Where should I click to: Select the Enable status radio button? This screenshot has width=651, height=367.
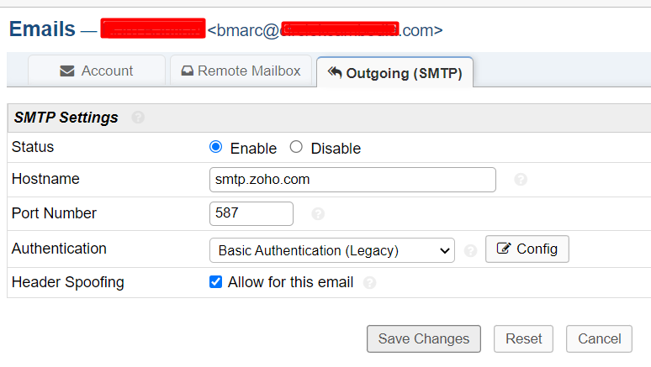(x=216, y=147)
